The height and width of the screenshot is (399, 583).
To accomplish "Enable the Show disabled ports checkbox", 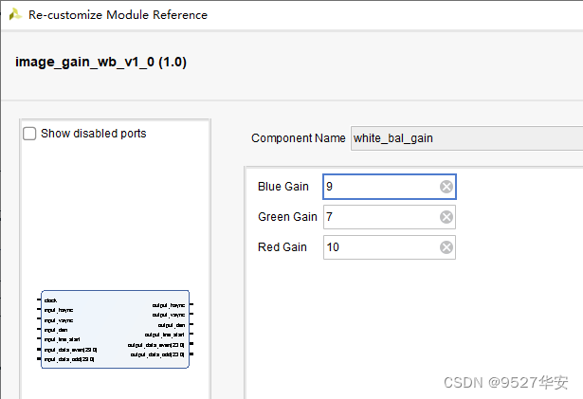I will [x=29, y=134].
